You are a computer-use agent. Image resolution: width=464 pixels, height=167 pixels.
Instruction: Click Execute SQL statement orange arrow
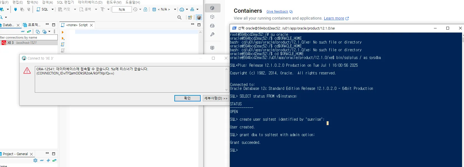tap(63, 32)
